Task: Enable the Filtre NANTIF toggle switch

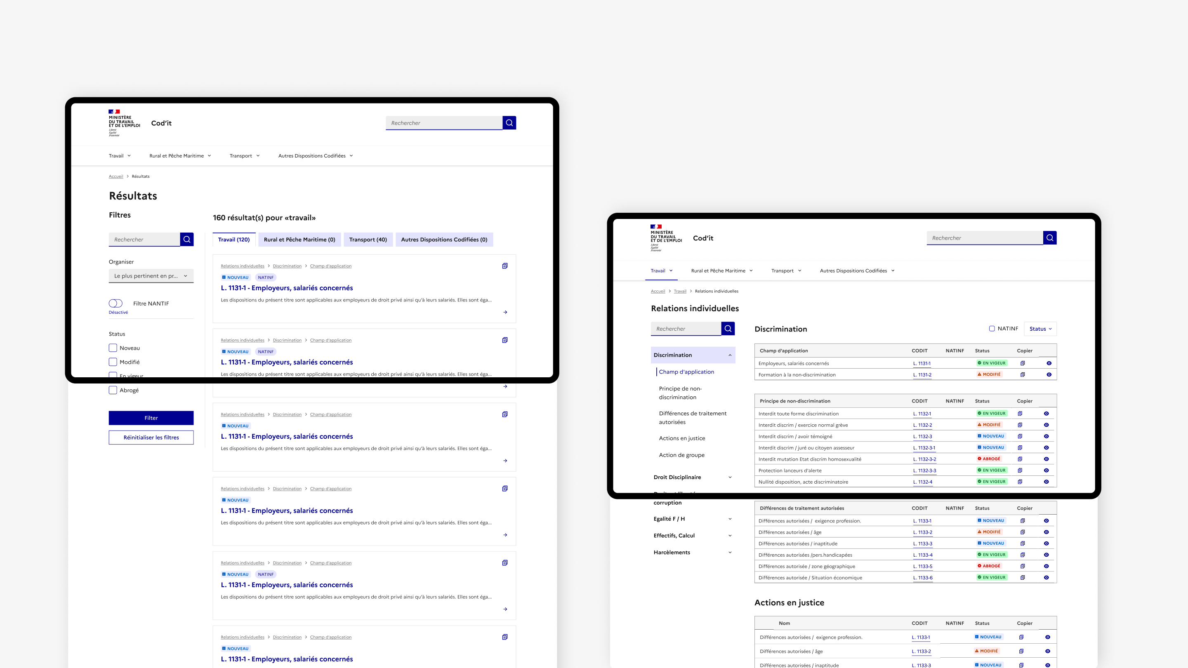Action: [116, 303]
